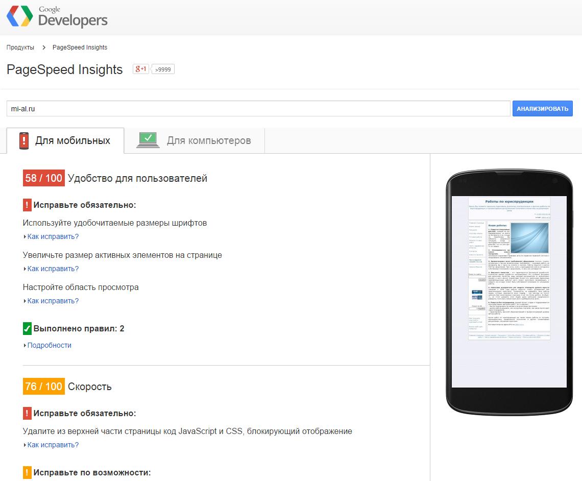This screenshot has width=582, height=481.
Task: Expand Как исправить under viewport rule
Action: 51,301
